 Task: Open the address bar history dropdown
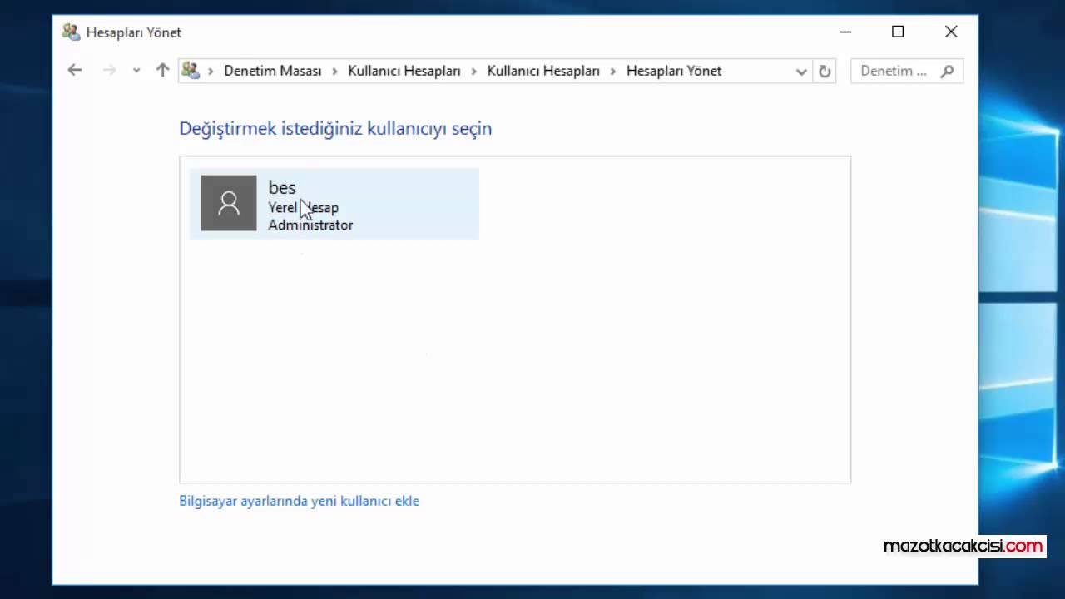coord(800,71)
